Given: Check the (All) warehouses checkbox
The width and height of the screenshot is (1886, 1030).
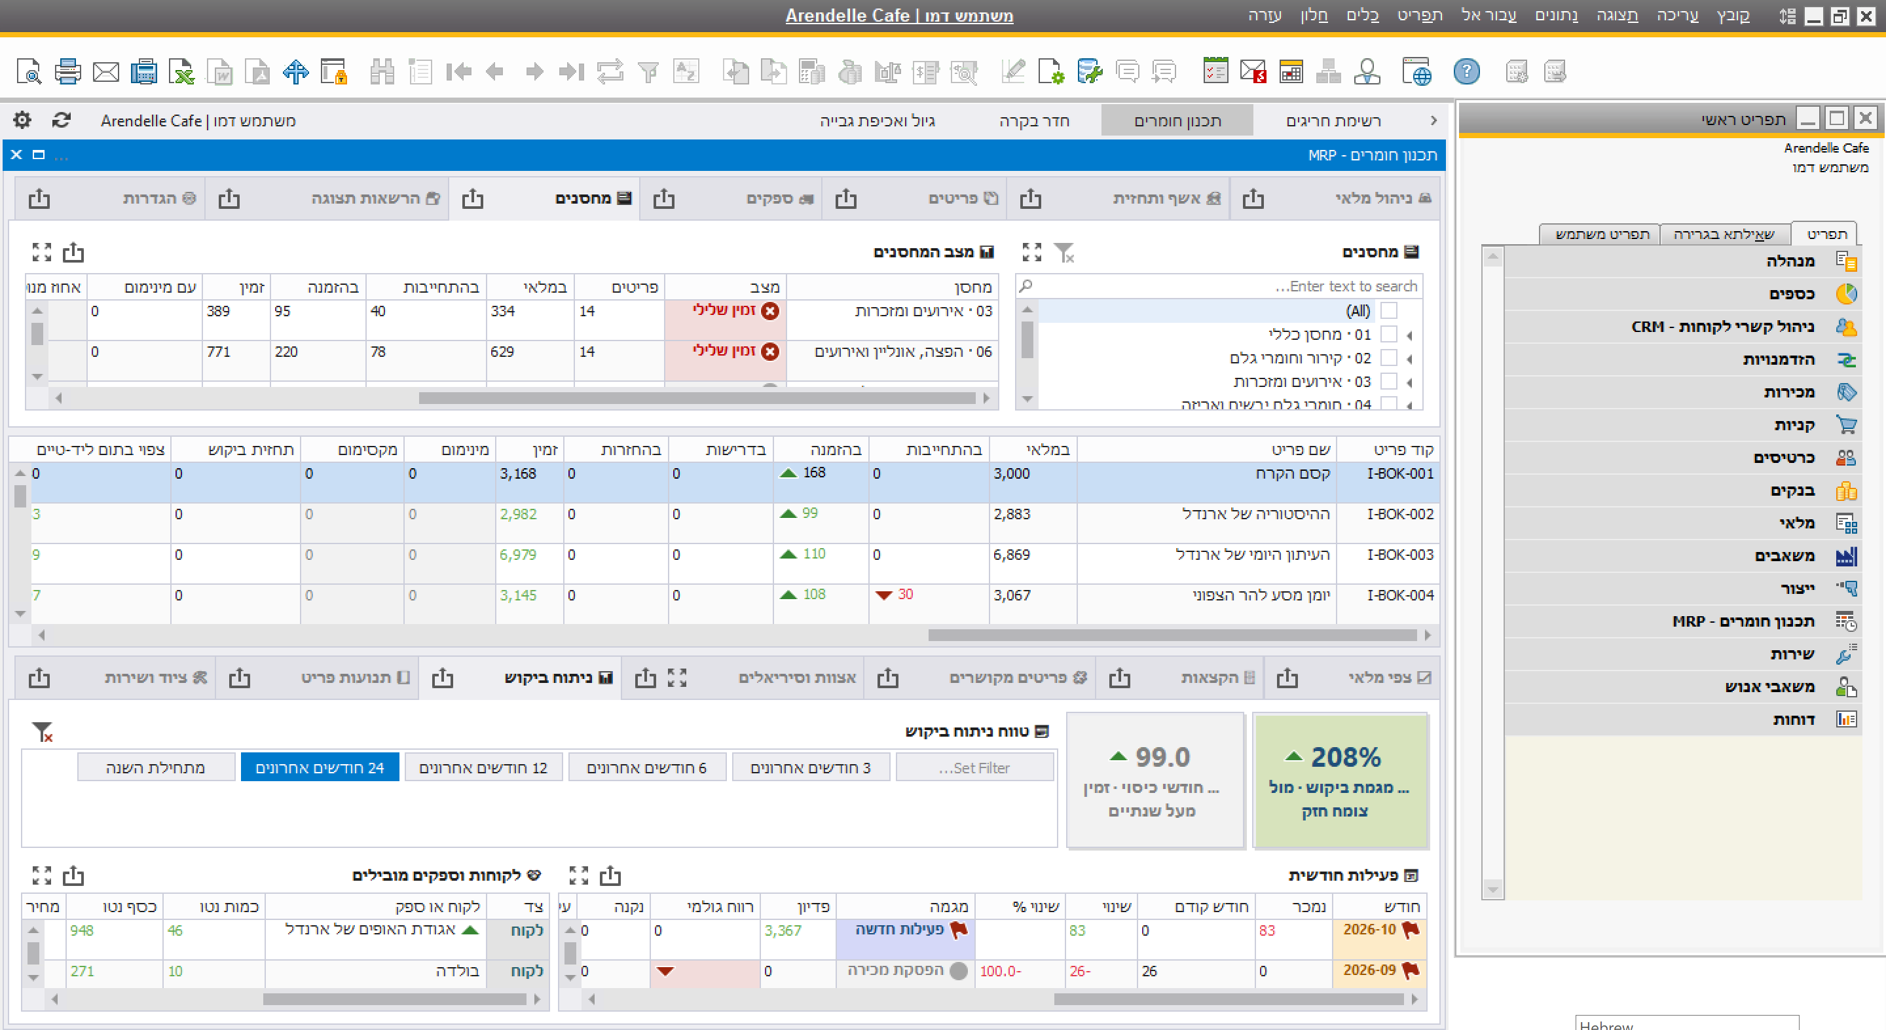Looking at the screenshot, I should (x=1388, y=310).
